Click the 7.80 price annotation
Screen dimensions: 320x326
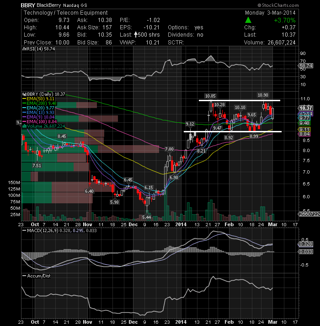pos(169,149)
